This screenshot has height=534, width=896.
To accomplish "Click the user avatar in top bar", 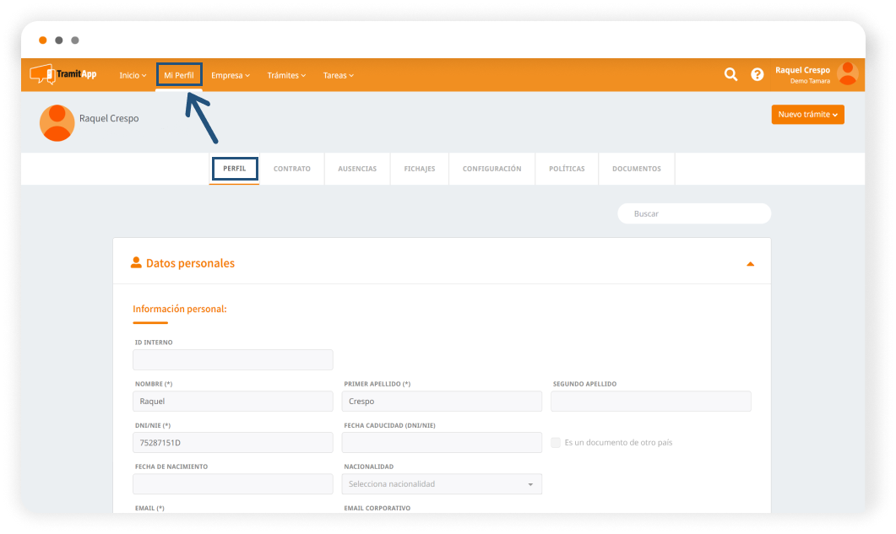I will tap(847, 74).
